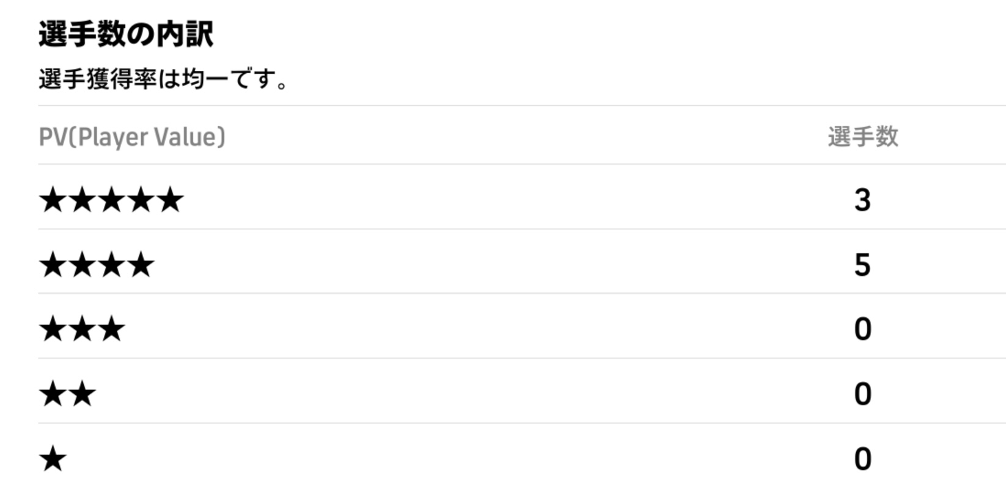This screenshot has width=1006, height=498.
Task: Click the 選手数の内訳 heading
Action: pyautogui.click(x=126, y=34)
